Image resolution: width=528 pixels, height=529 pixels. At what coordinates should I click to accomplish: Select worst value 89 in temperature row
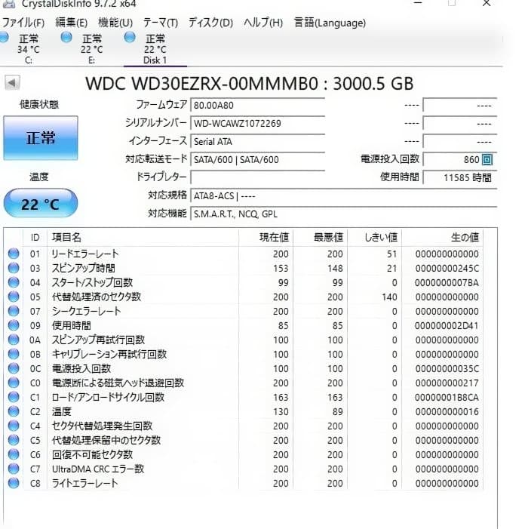[x=338, y=411]
